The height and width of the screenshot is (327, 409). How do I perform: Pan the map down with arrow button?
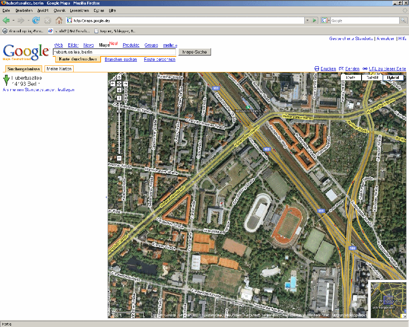coord(119,90)
